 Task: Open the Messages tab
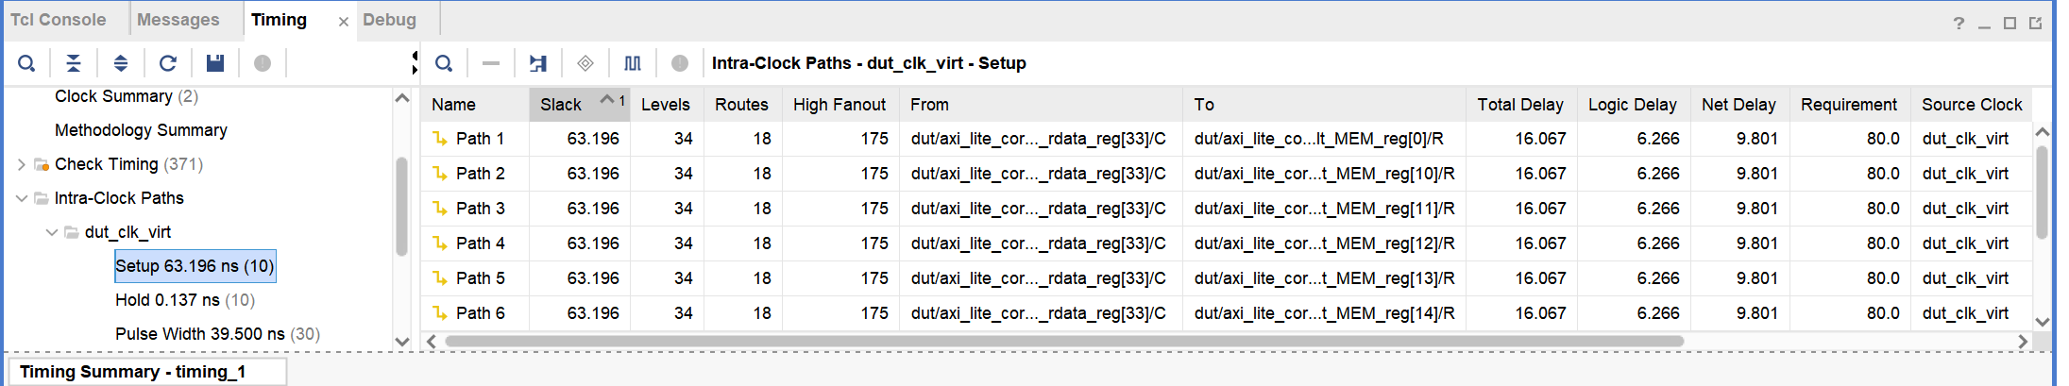(x=178, y=20)
